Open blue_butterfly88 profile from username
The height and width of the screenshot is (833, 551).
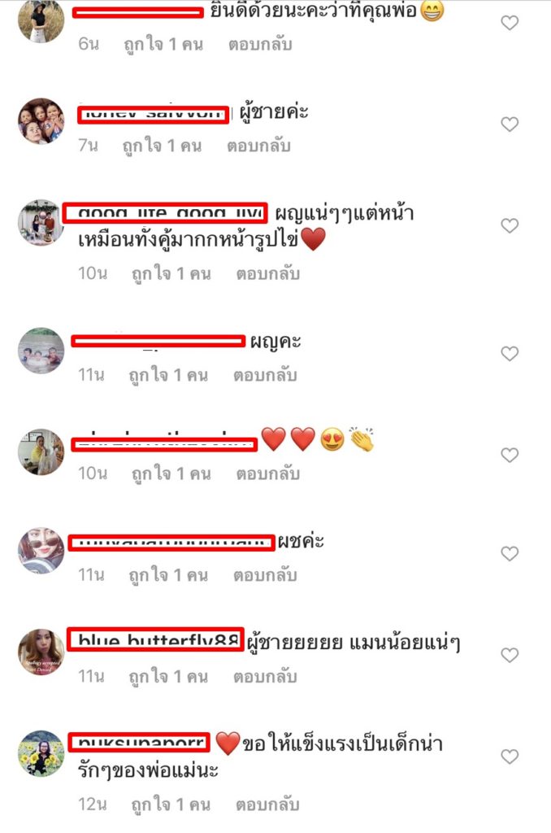click(x=155, y=639)
